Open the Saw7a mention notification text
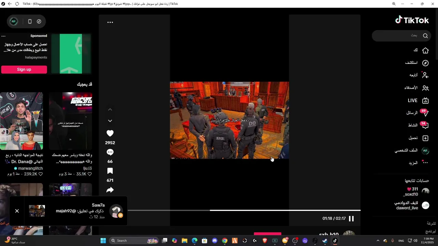This screenshot has height=246, width=438. (80, 211)
